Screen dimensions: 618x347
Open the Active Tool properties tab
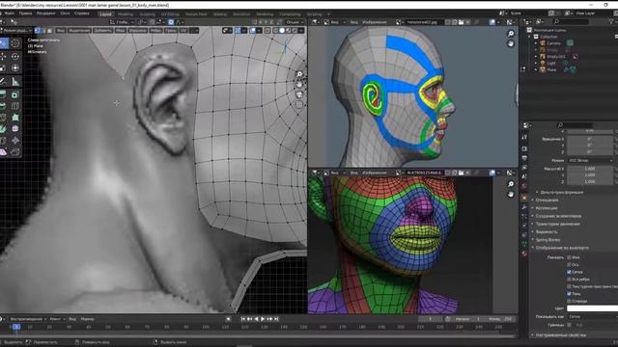pyautogui.click(x=524, y=137)
